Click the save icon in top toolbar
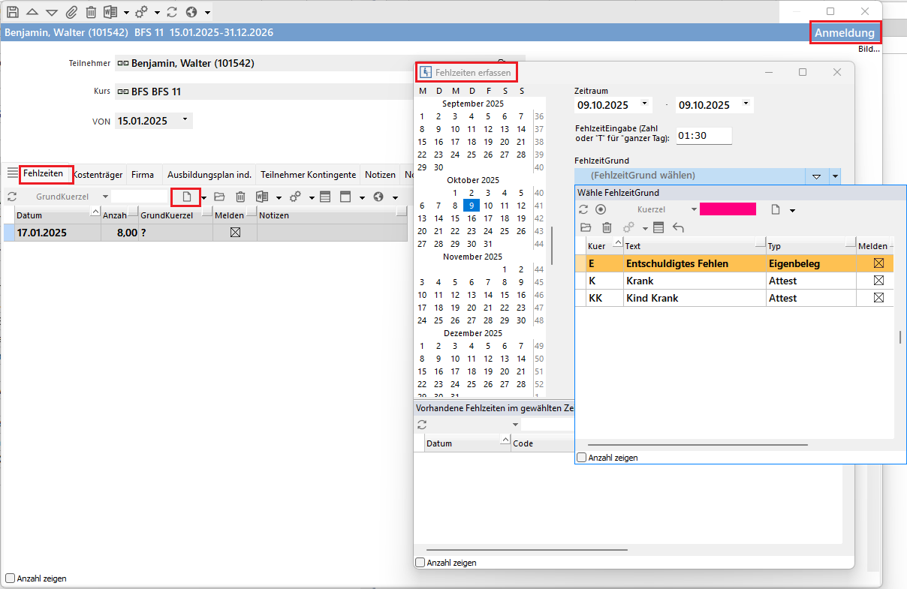Screen dimensions: 907x589 [13, 12]
